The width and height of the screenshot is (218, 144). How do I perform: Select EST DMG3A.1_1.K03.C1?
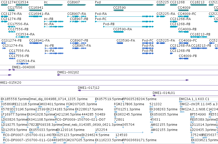pyautogui.click(x=199, y=102)
